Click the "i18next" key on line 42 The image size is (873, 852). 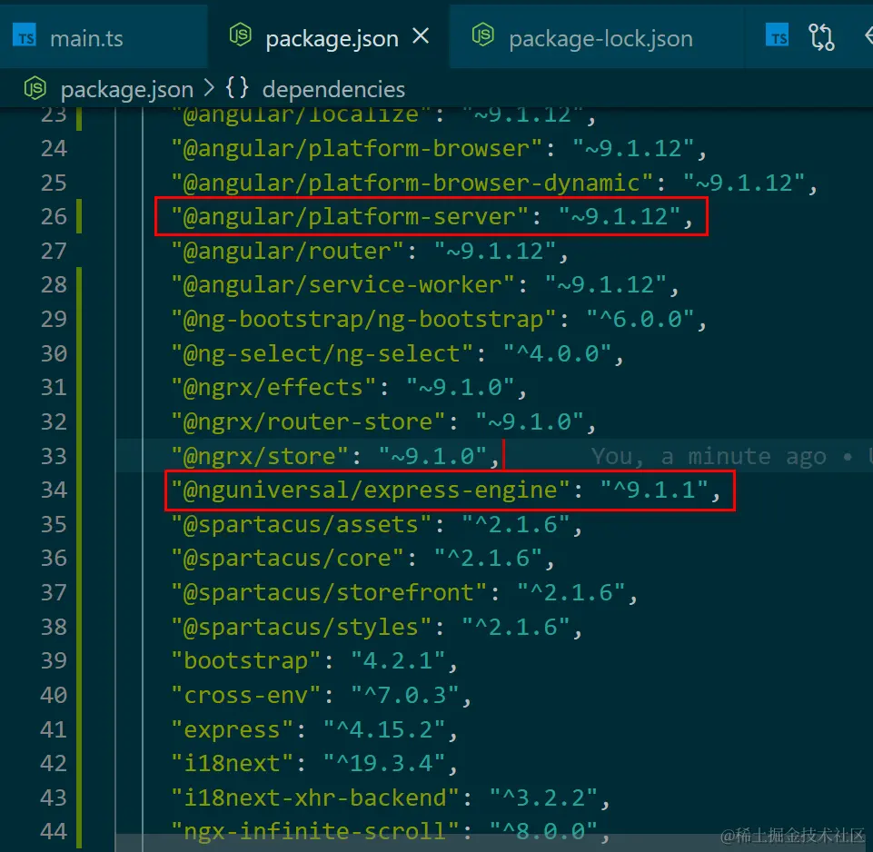pos(232,764)
